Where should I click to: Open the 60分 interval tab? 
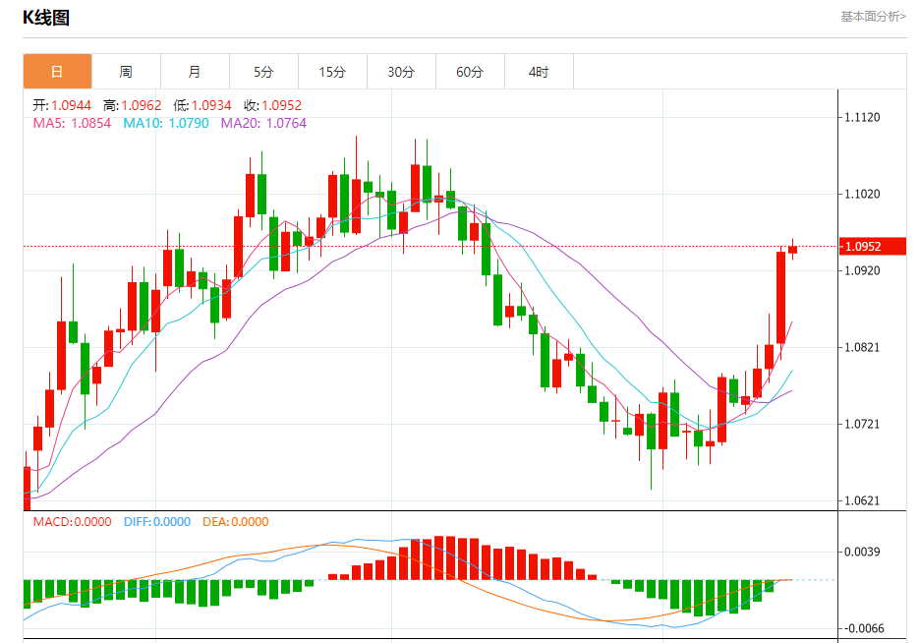470,72
